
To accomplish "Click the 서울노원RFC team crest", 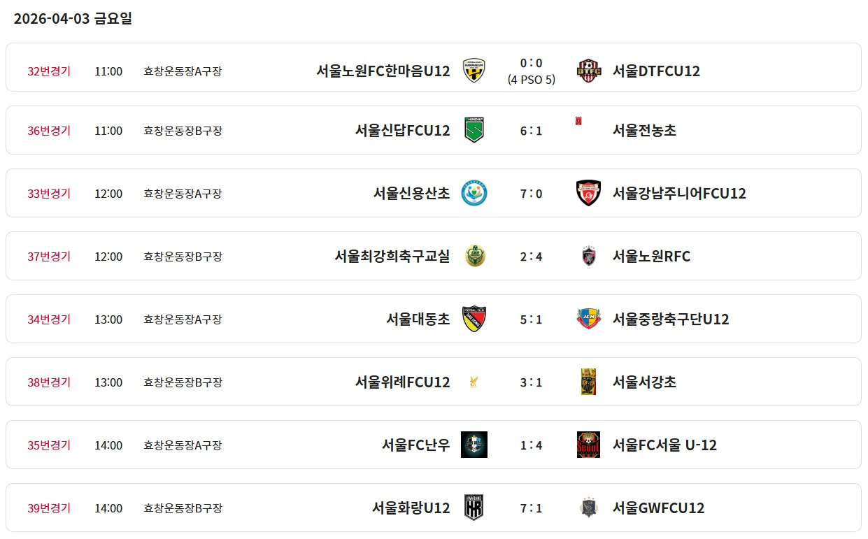I will (588, 256).
